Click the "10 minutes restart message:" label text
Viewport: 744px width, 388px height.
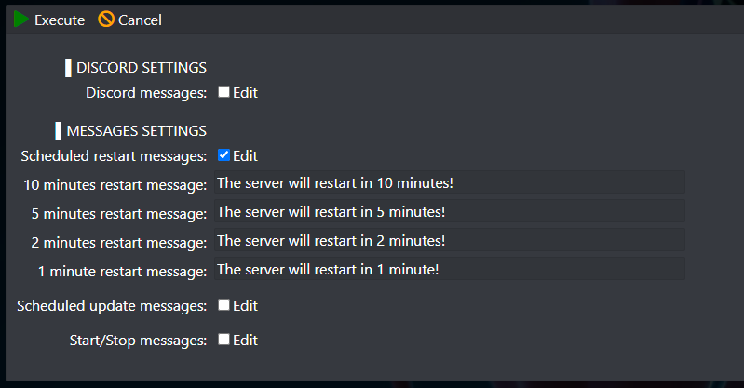pos(115,185)
